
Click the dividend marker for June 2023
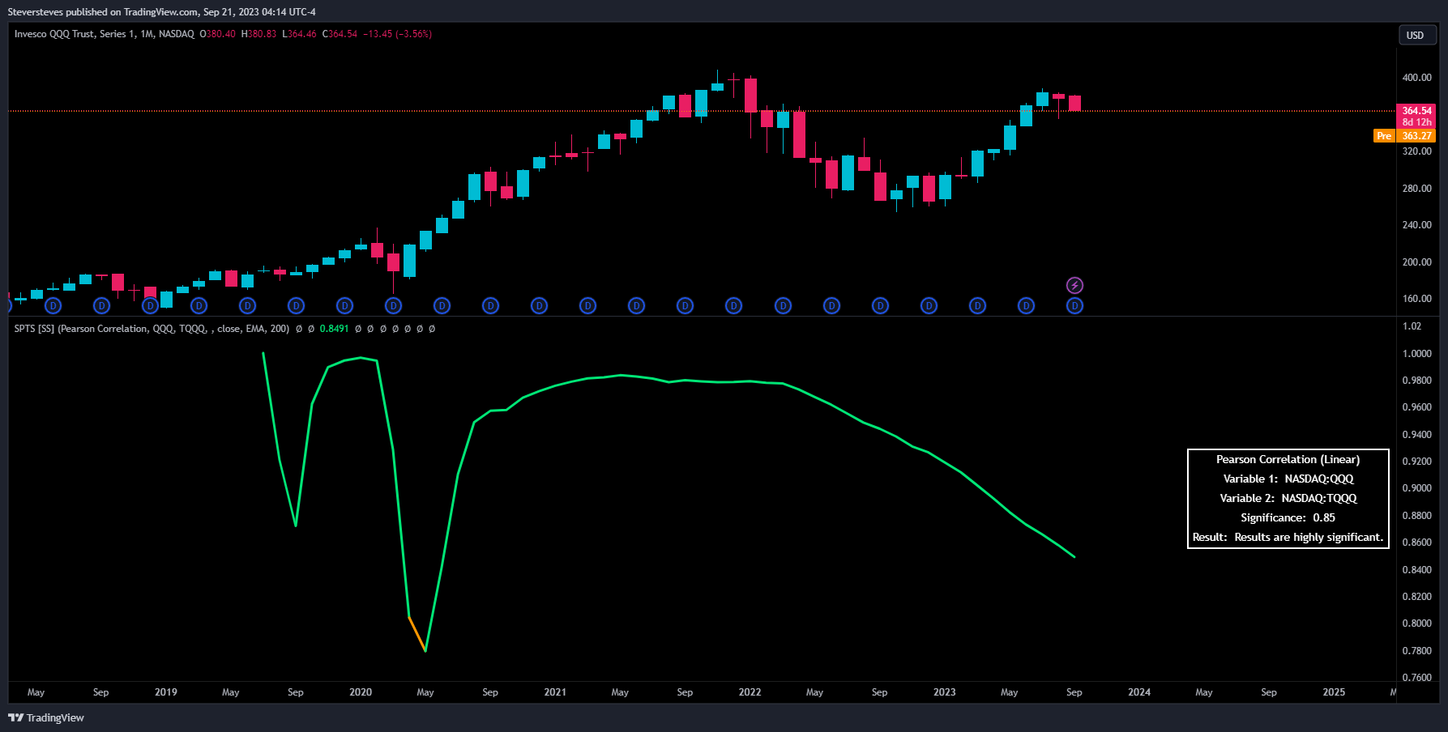point(1026,305)
